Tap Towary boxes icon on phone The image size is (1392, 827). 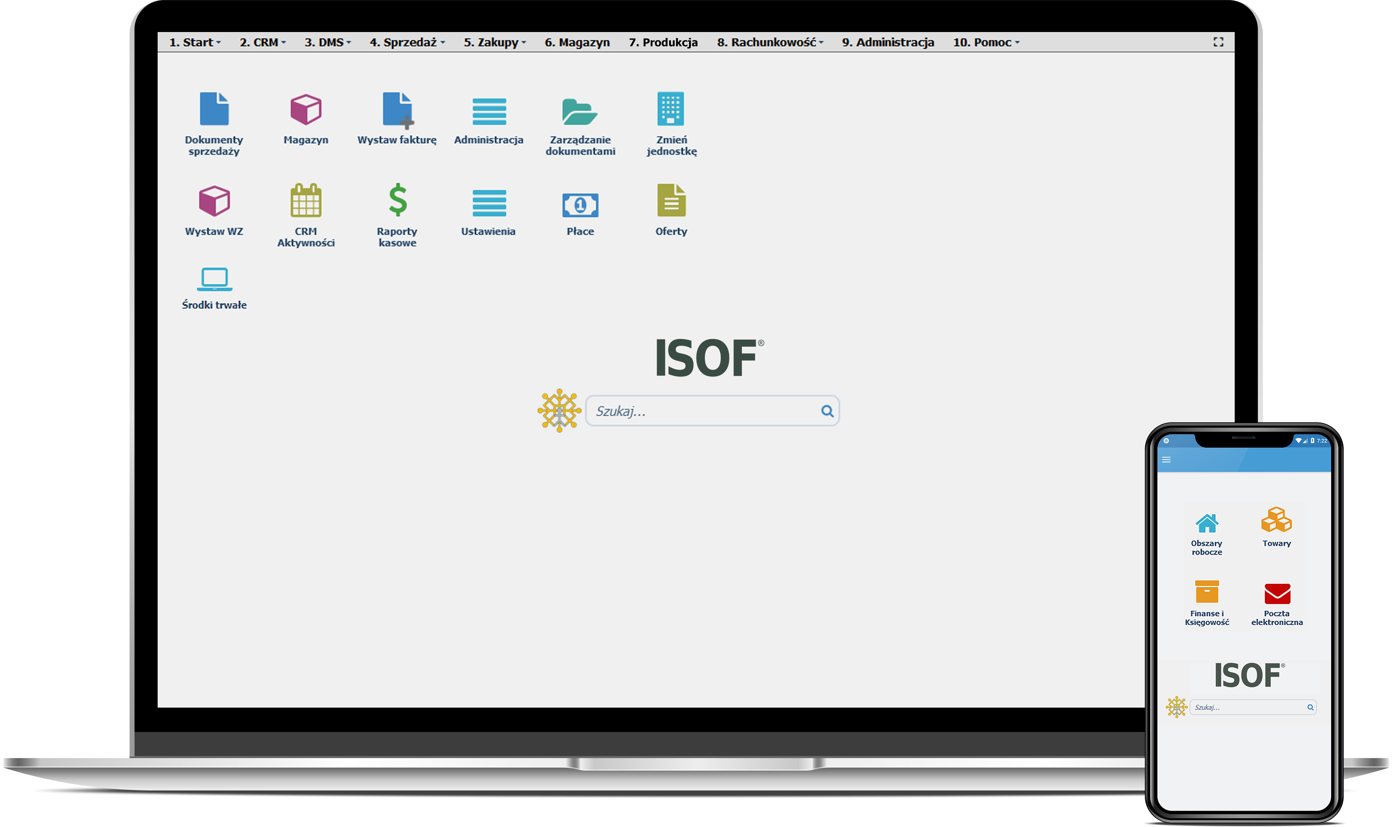pyautogui.click(x=1276, y=520)
